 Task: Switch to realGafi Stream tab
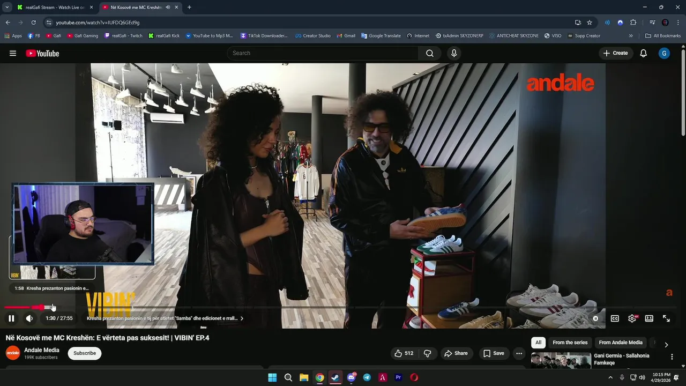tap(55, 8)
